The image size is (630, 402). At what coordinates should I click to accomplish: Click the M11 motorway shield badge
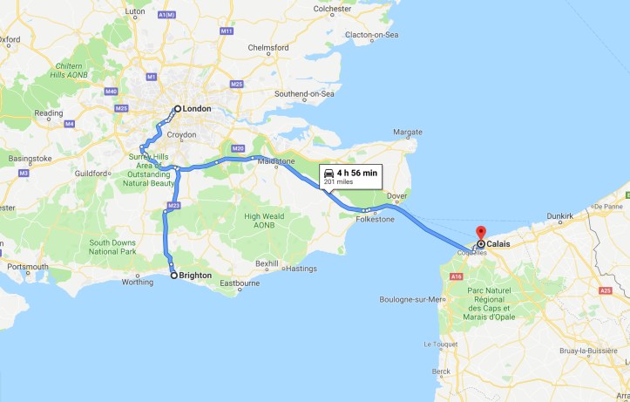point(227,31)
